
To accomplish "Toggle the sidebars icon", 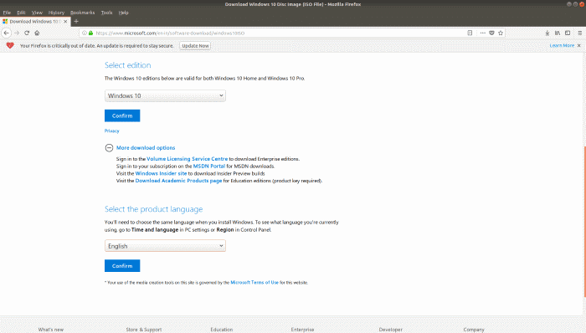I will click(x=568, y=33).
